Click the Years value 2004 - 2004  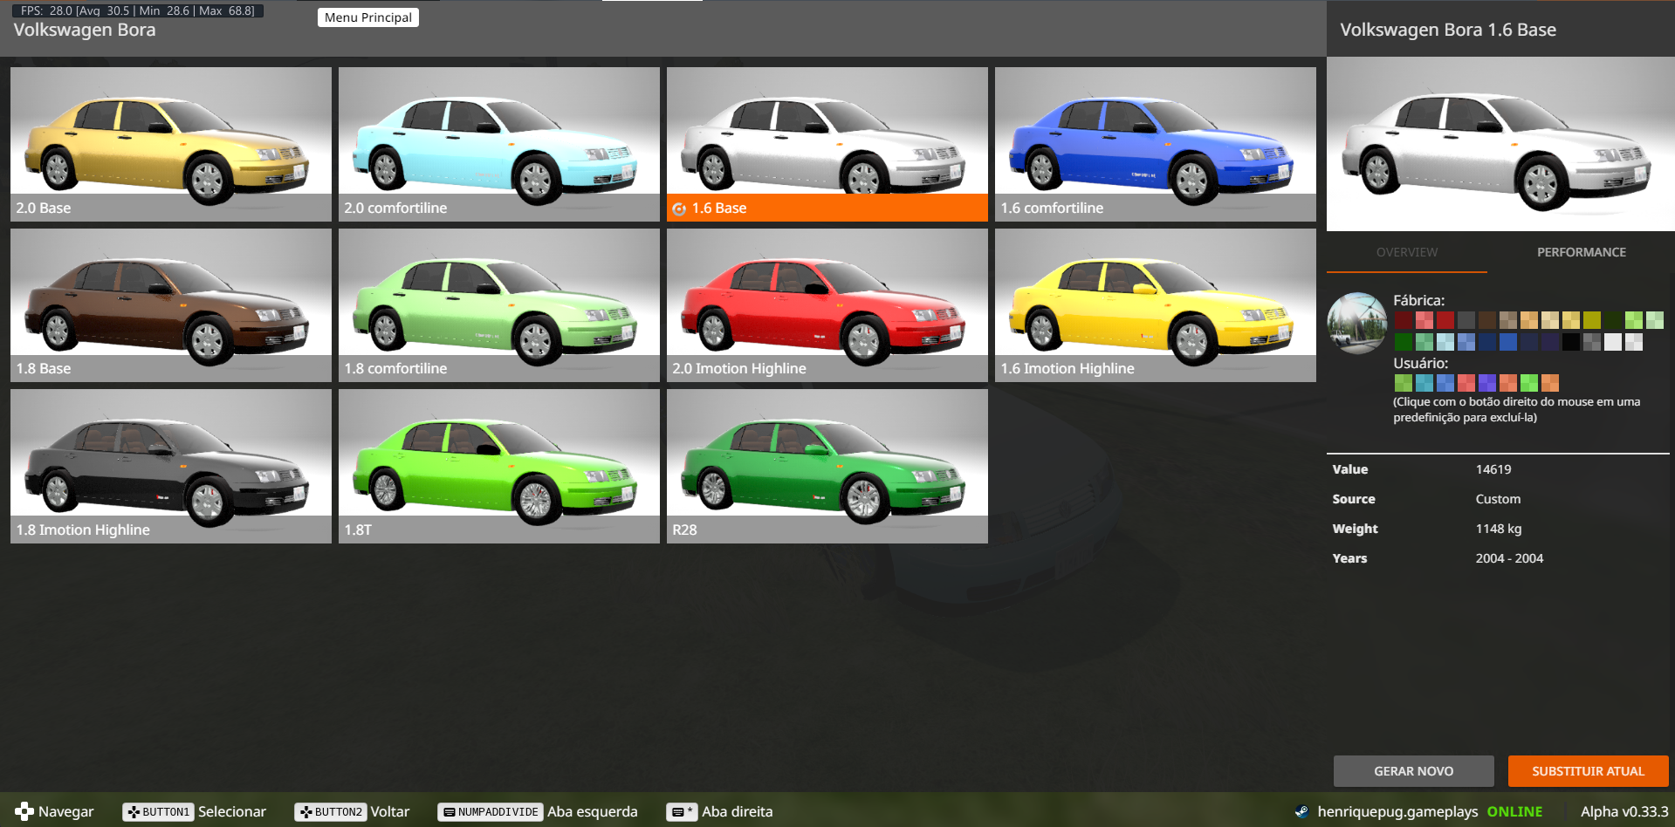coord(1509,558)
